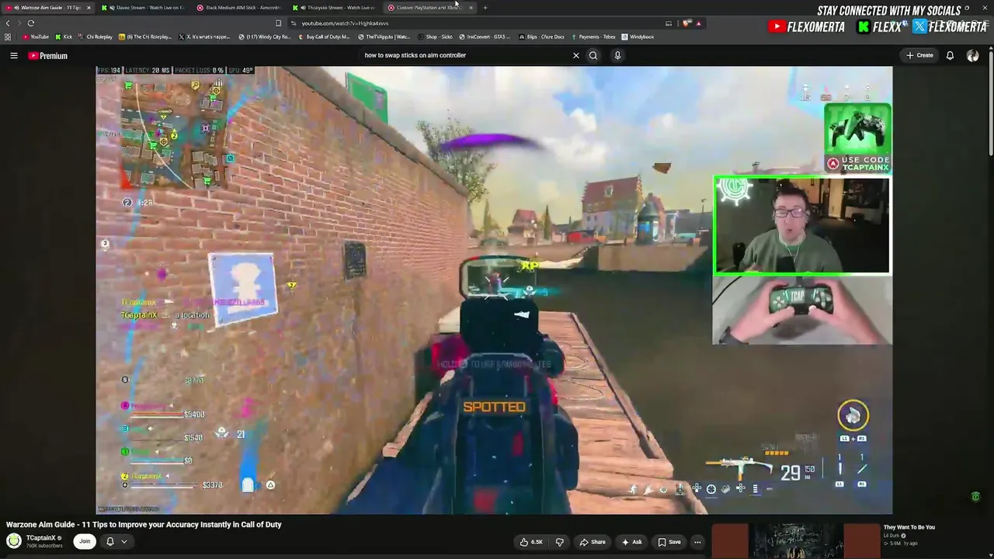This screenshot has height=559, width=994.
Task: Open InkConvert bookmark
Action: [485, 36]
